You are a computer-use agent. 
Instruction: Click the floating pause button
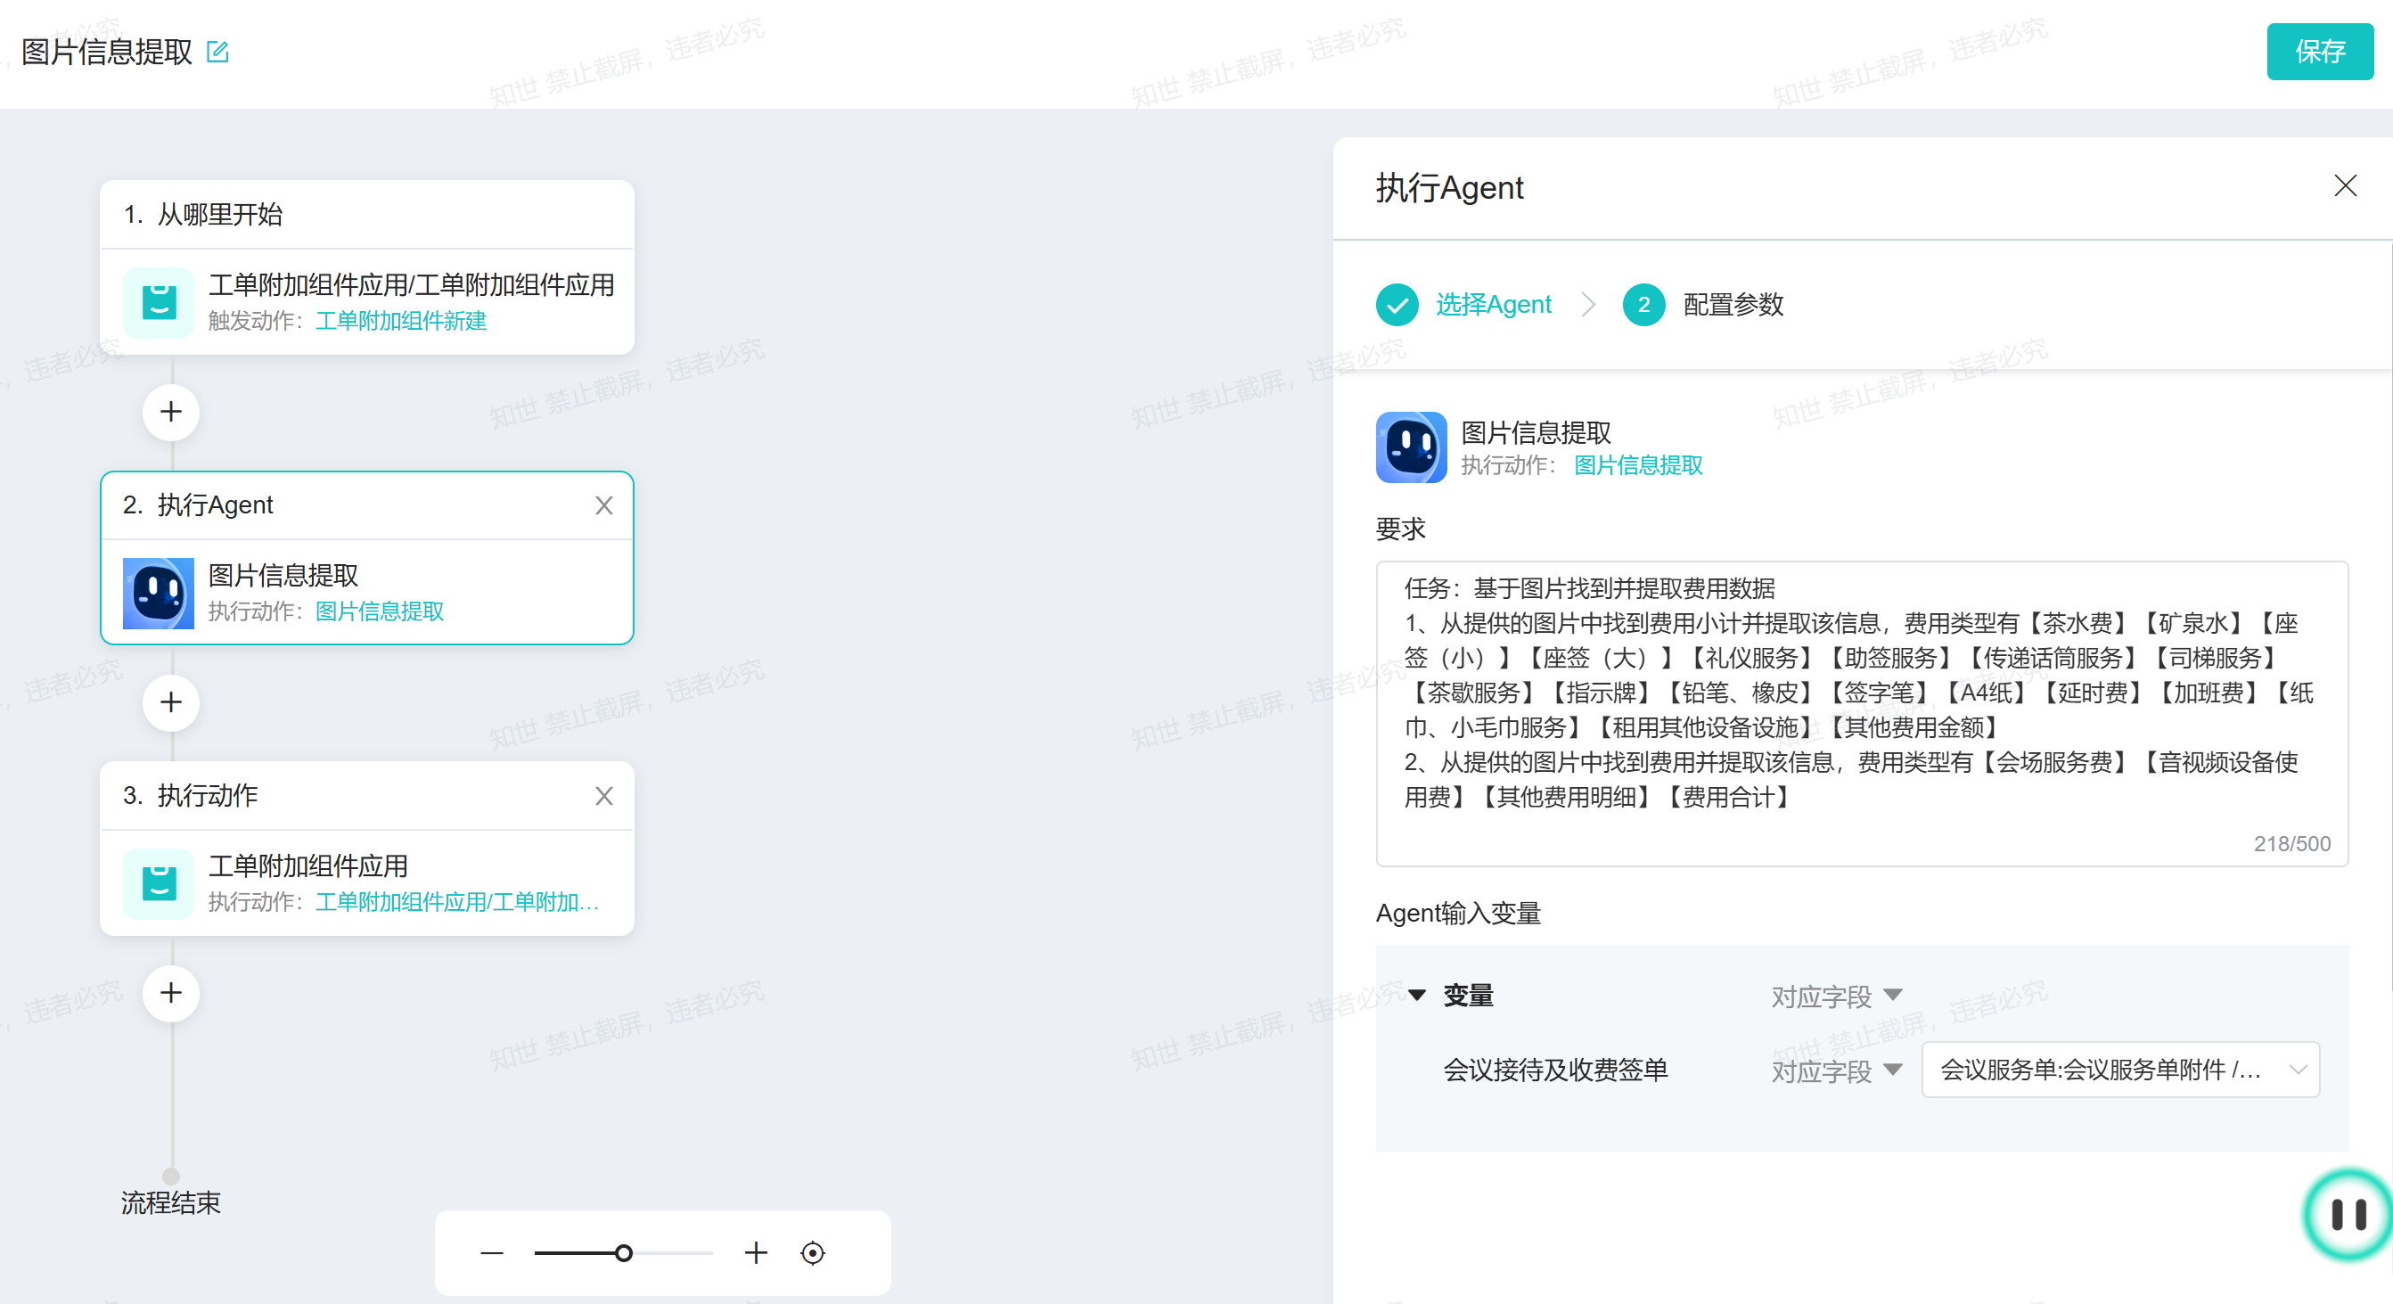coord(2348,1215)
